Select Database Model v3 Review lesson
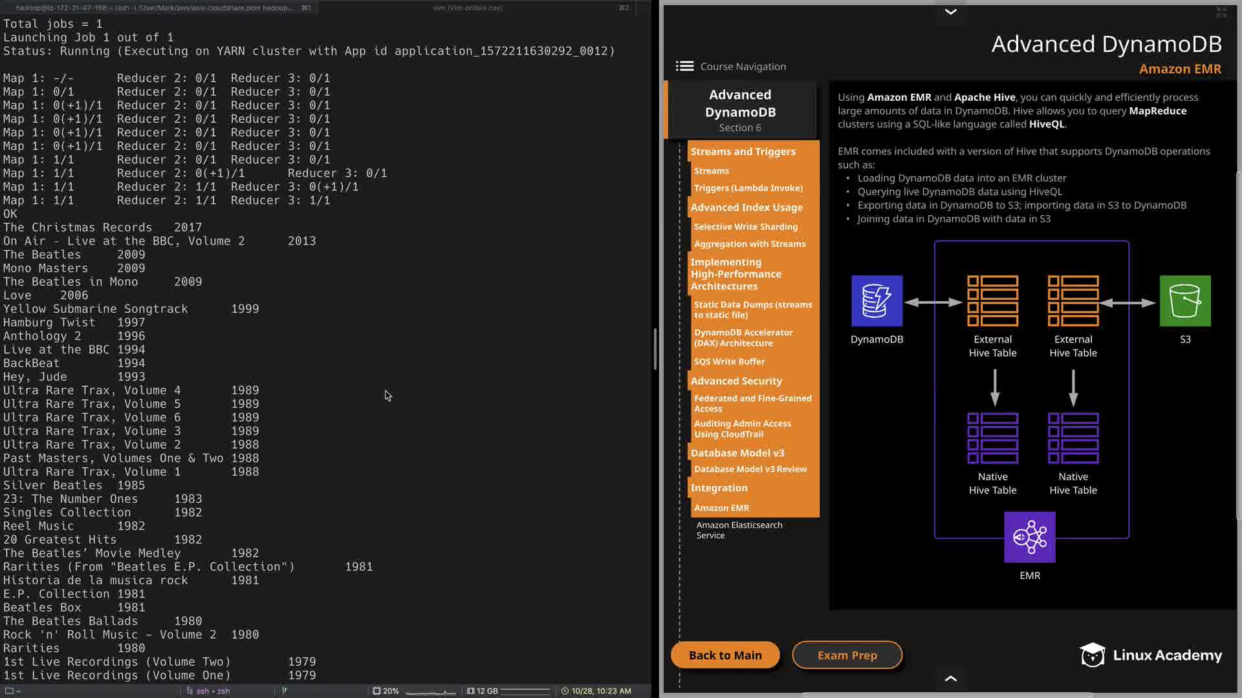 [x=750, y=469]
